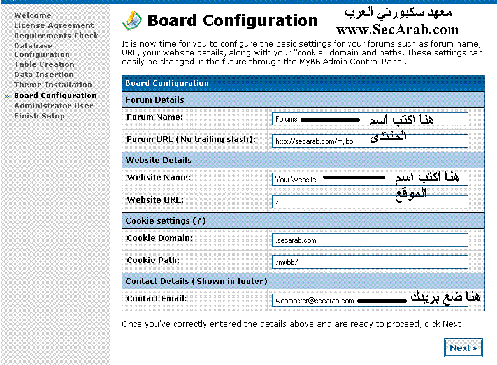Click Theme Installation sidebar step
Viewport: 497px width, 365px height.
(53, 85)
